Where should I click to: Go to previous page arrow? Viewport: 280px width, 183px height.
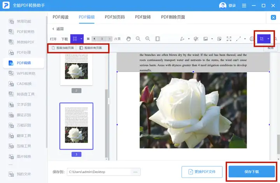(94, 39)
